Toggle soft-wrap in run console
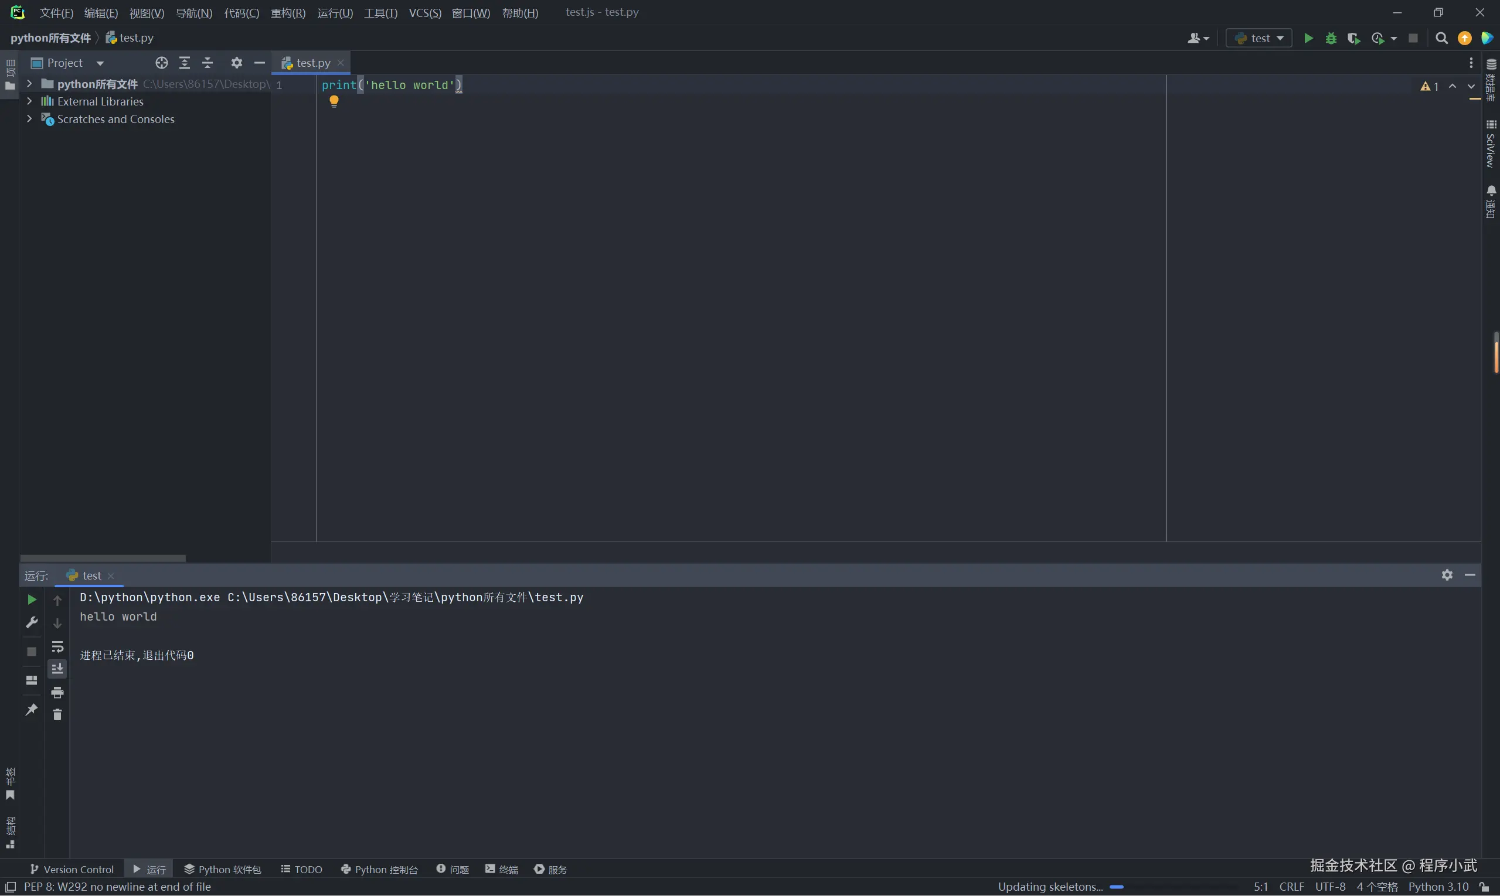Viewport: 1500px width, 896px height. (57, 648)
